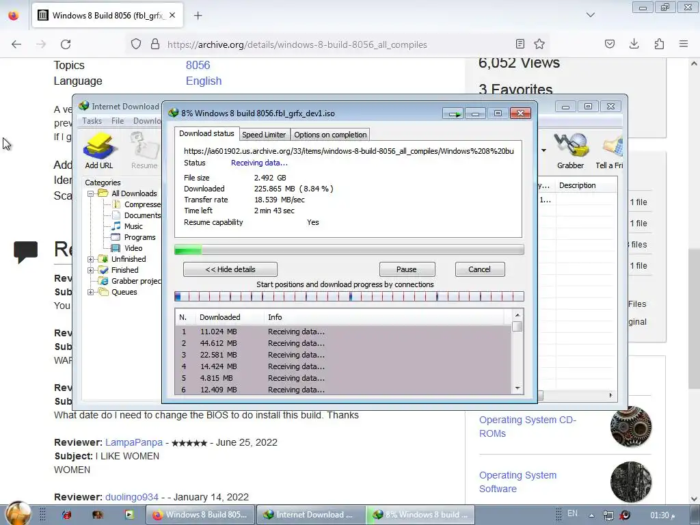Image resolution: width=700 pixels, height=525 pixels.
Task: Open the Grabber tool in IDM toolbar
Action: [570, 150]
